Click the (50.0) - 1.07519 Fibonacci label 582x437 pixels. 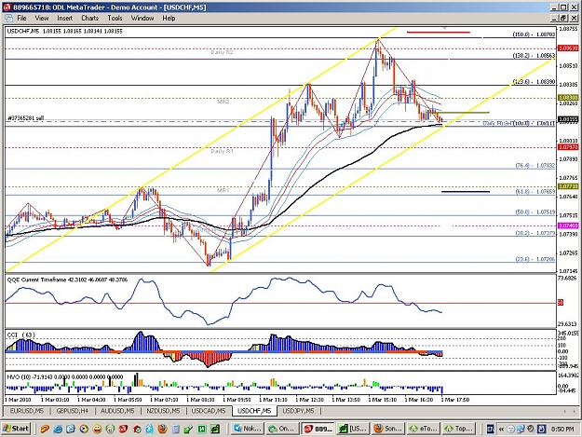click(x=535, y=212)
